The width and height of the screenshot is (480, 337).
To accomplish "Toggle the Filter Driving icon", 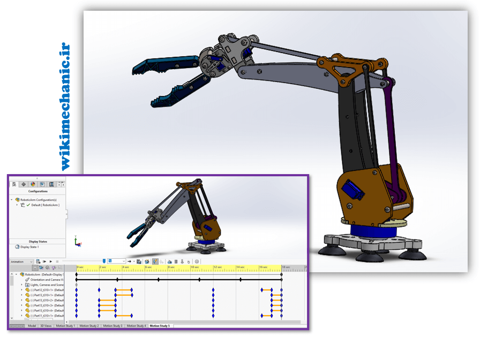I will pos(48,268).
